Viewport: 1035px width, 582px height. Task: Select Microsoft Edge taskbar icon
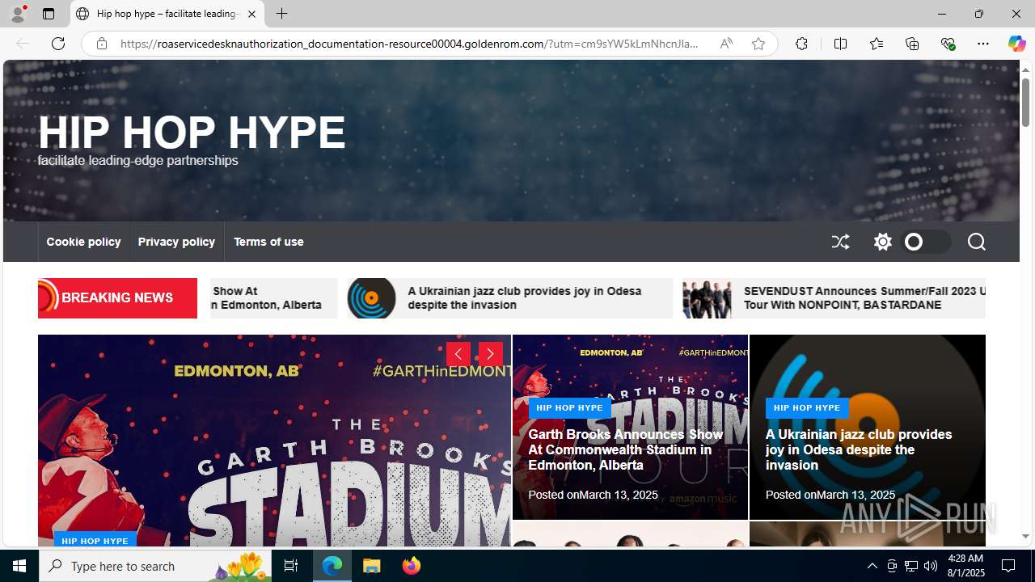pyautogui.click(x=332, y=566)
